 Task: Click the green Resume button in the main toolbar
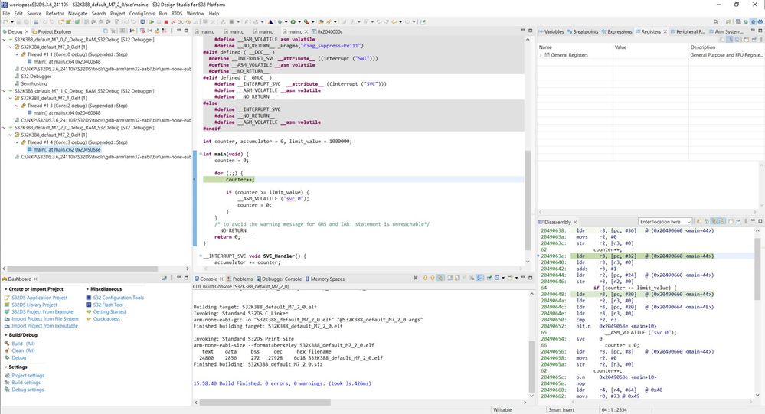(x=152, y=22)
